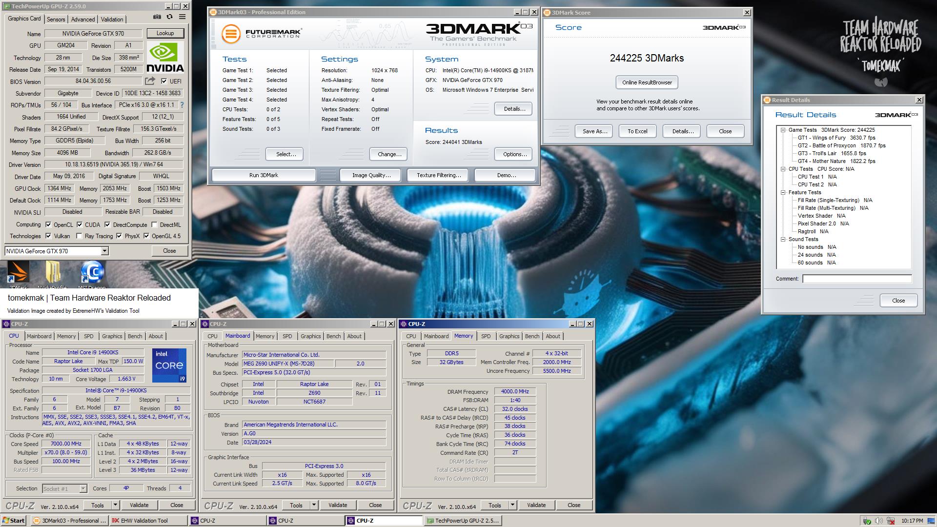This screenshot has width=937, height=527.
Task: Open Tools dropdown arrow in first CPU-Z window
Action: tap(116, 505)
